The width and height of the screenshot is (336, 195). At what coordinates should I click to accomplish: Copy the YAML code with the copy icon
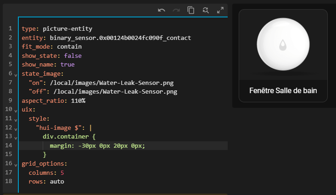tap(190, 10)
